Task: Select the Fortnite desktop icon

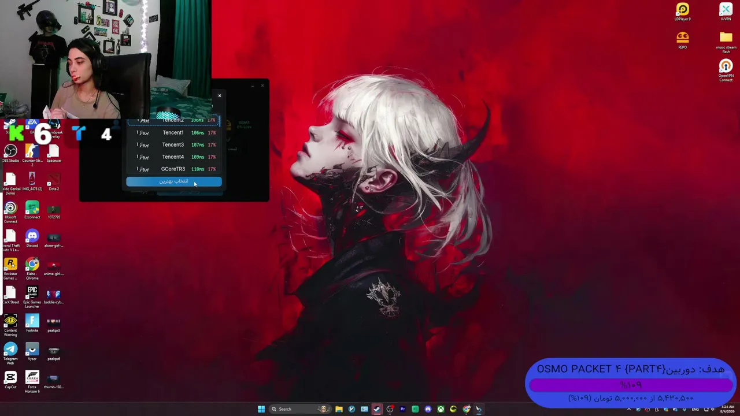Action: [32, 323]
